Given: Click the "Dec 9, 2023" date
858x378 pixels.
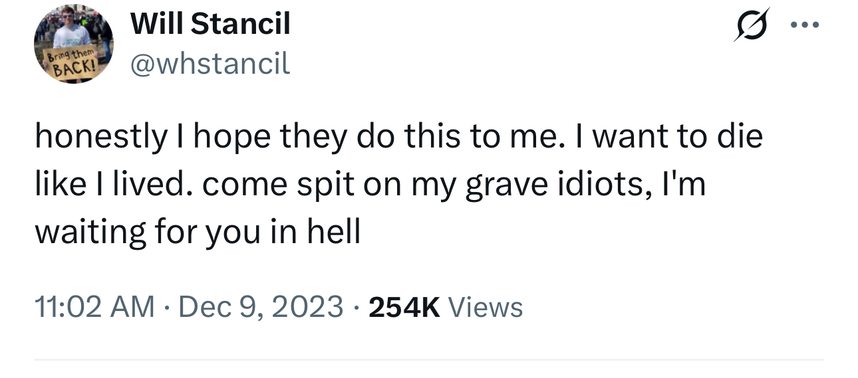Looking at the screenshot, I should click(260, 307).
